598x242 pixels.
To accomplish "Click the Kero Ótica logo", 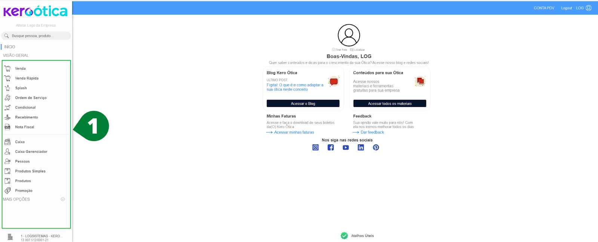I will coord(36,11).
